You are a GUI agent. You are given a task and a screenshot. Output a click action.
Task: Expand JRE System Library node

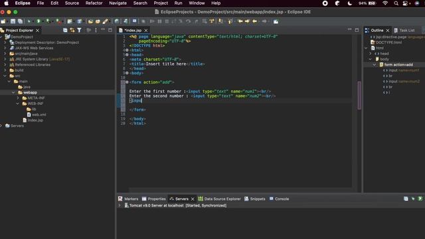(5, 59)
